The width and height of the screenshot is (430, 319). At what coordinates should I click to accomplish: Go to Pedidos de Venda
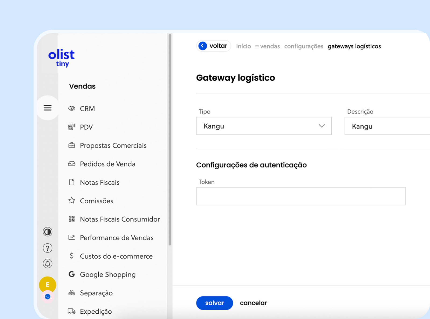click(x=107, y=164)
